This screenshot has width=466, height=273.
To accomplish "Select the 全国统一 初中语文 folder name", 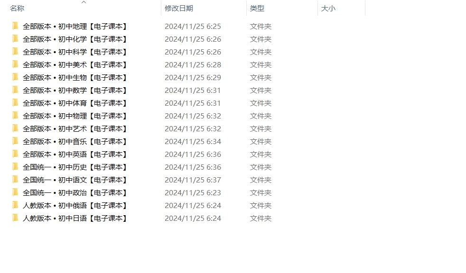I will (75, 180).
